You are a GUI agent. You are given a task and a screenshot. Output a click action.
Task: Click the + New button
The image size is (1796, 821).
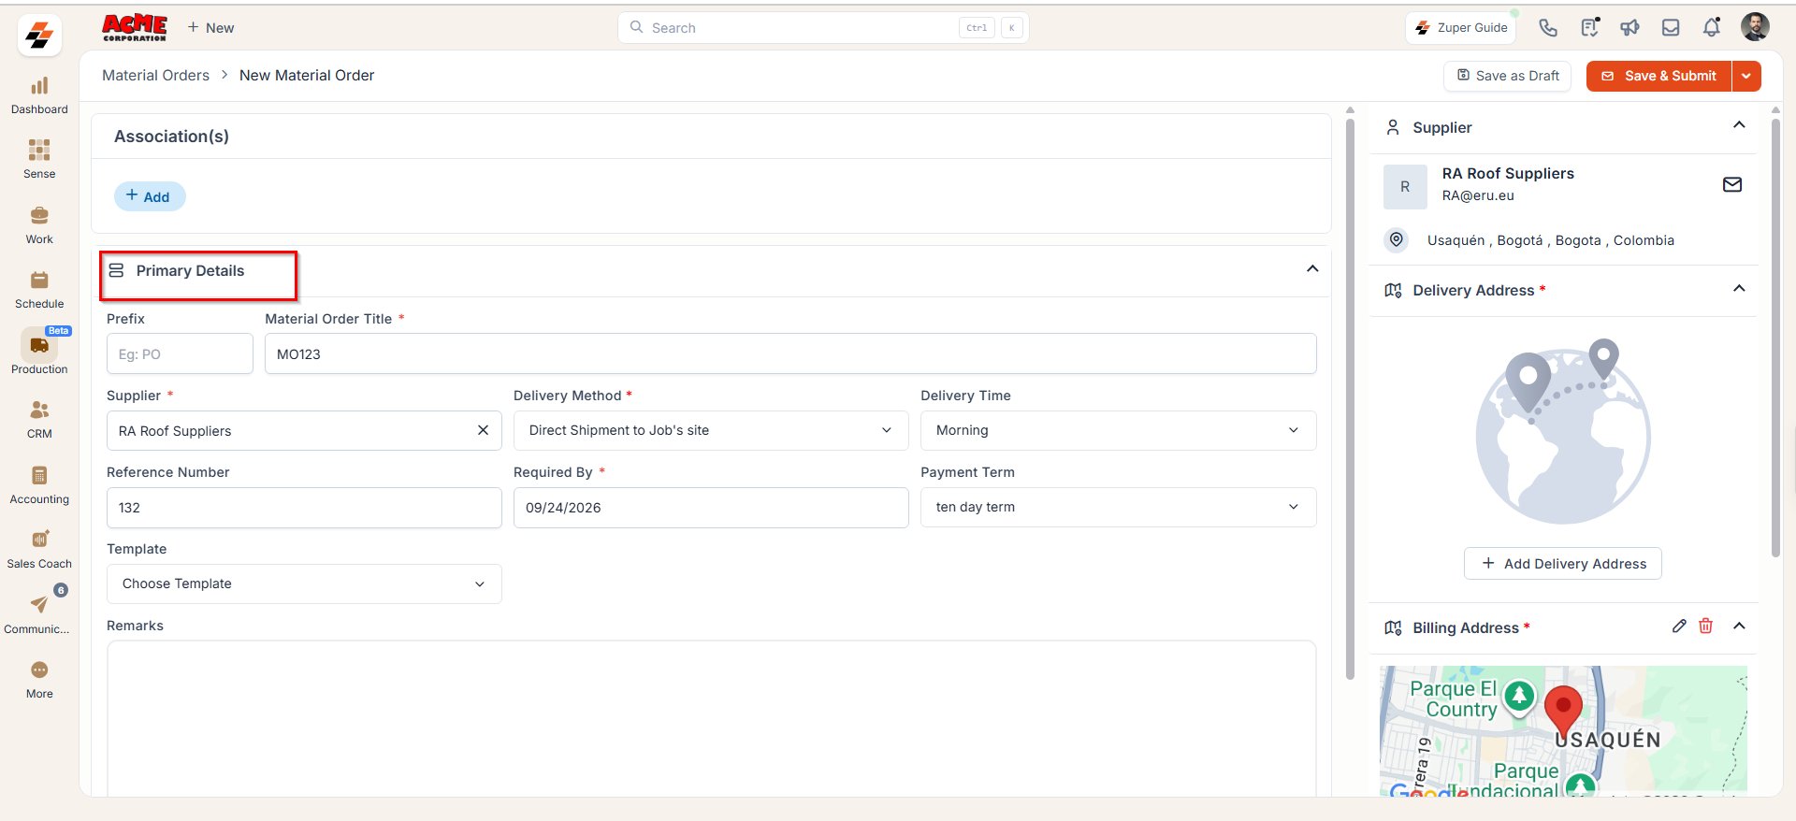[210, 28]
